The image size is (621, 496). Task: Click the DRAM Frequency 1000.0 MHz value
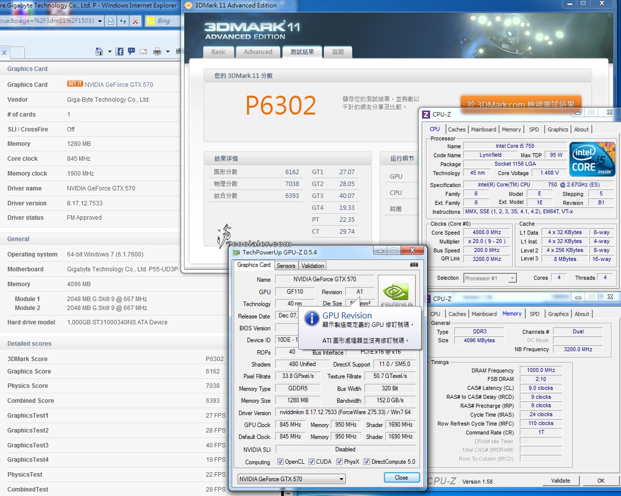[x=541, y=370]
